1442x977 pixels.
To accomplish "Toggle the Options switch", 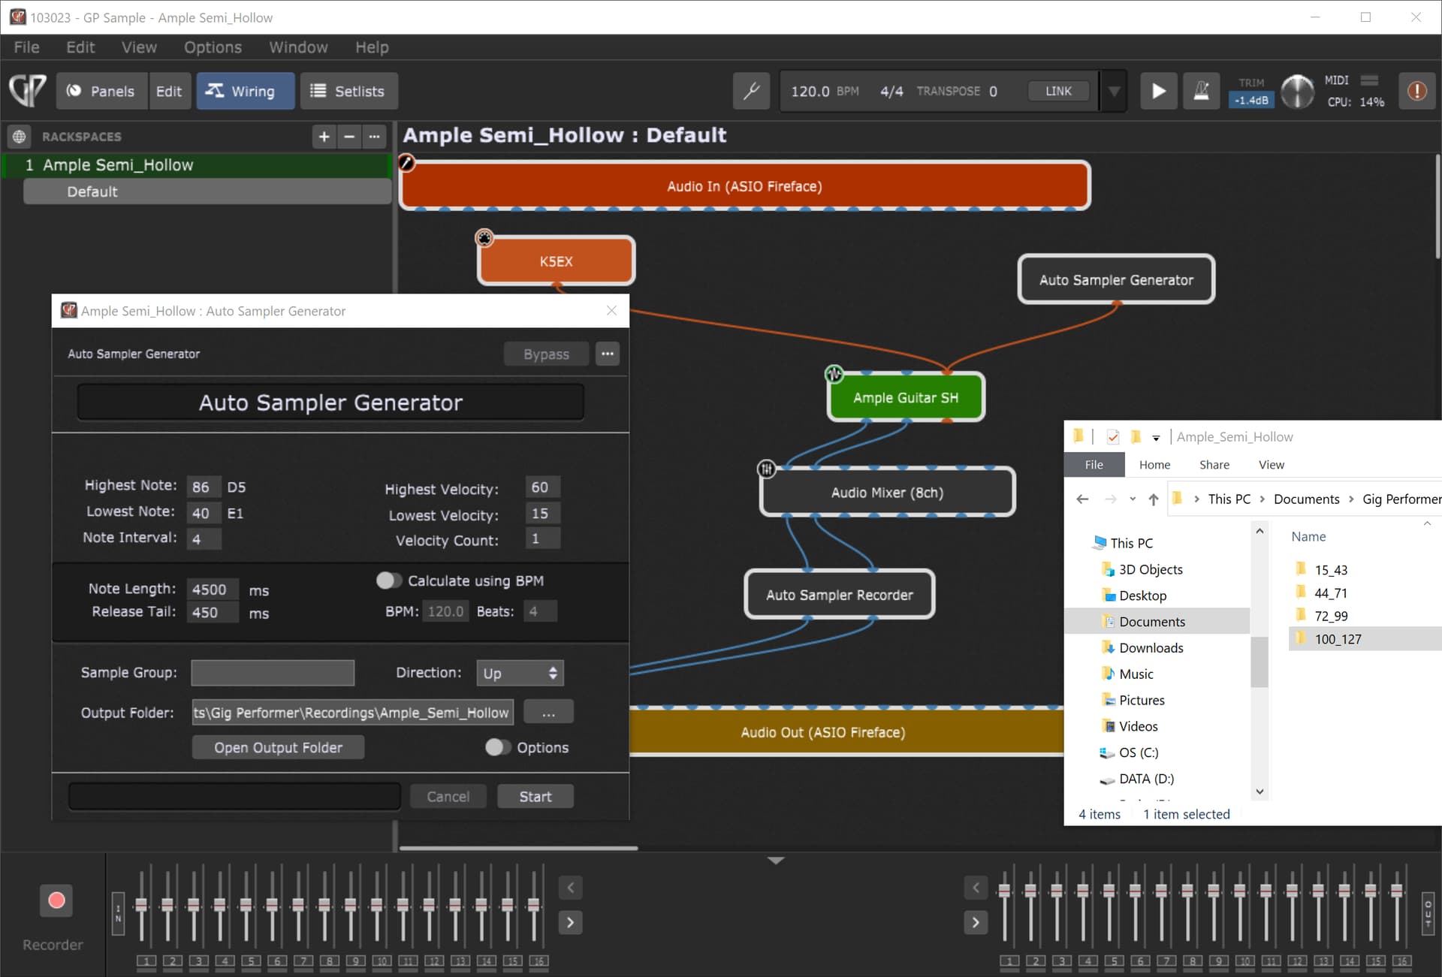I will [x=497, y=747].
